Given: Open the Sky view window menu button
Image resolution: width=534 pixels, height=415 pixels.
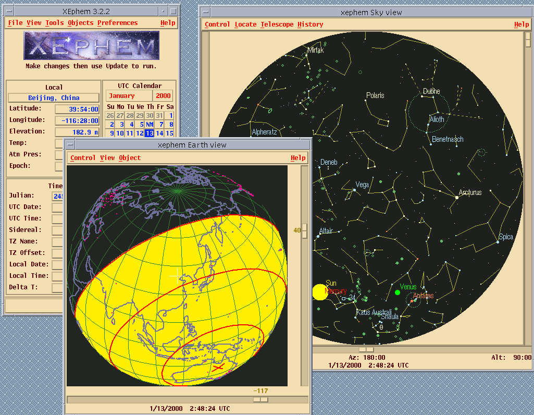Looking at the screenshot, I should point(205,13).
